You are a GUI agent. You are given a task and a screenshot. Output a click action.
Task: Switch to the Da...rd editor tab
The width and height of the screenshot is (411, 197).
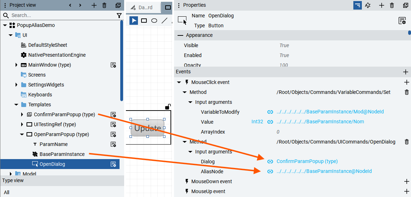coord(143,7)
